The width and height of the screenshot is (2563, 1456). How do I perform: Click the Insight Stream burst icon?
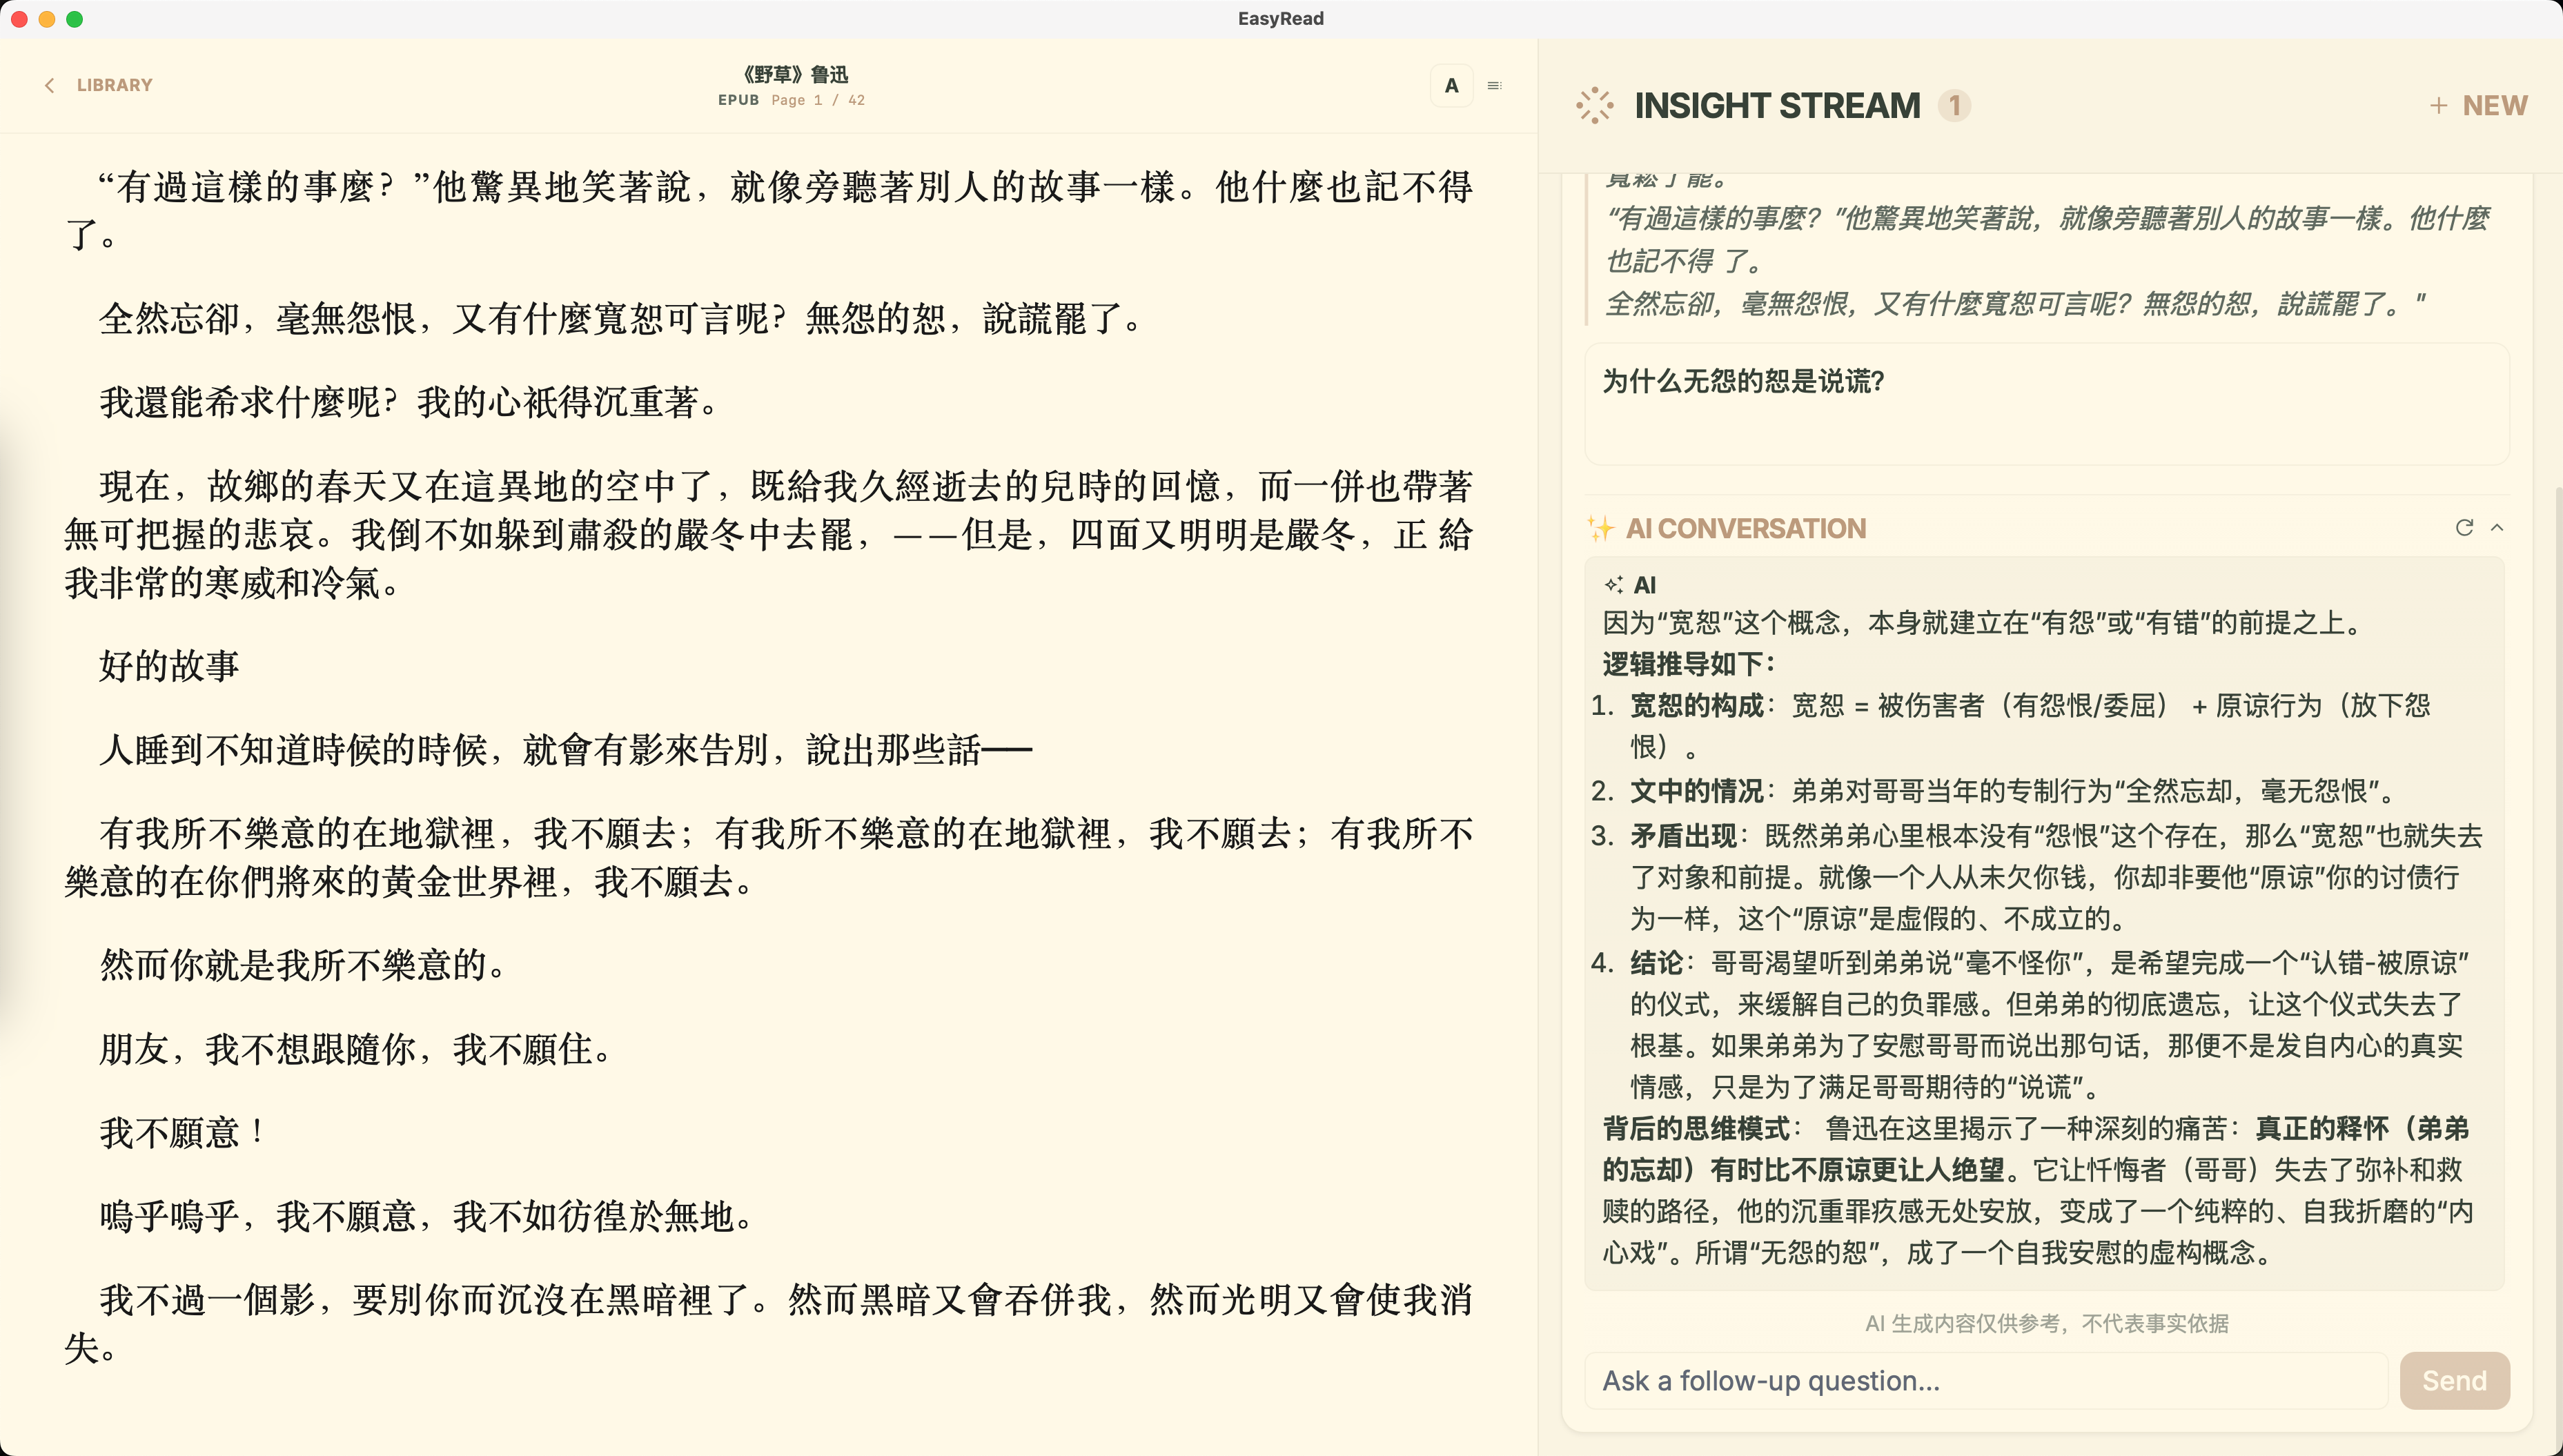coord(1594,105)
